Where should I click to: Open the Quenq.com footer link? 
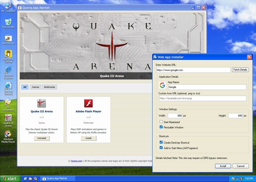(x=76, y=161)
